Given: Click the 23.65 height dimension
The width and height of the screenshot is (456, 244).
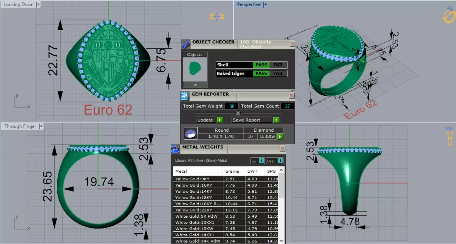Looking at the screenshot, I should pyautogui.click(x=47, y=187).
